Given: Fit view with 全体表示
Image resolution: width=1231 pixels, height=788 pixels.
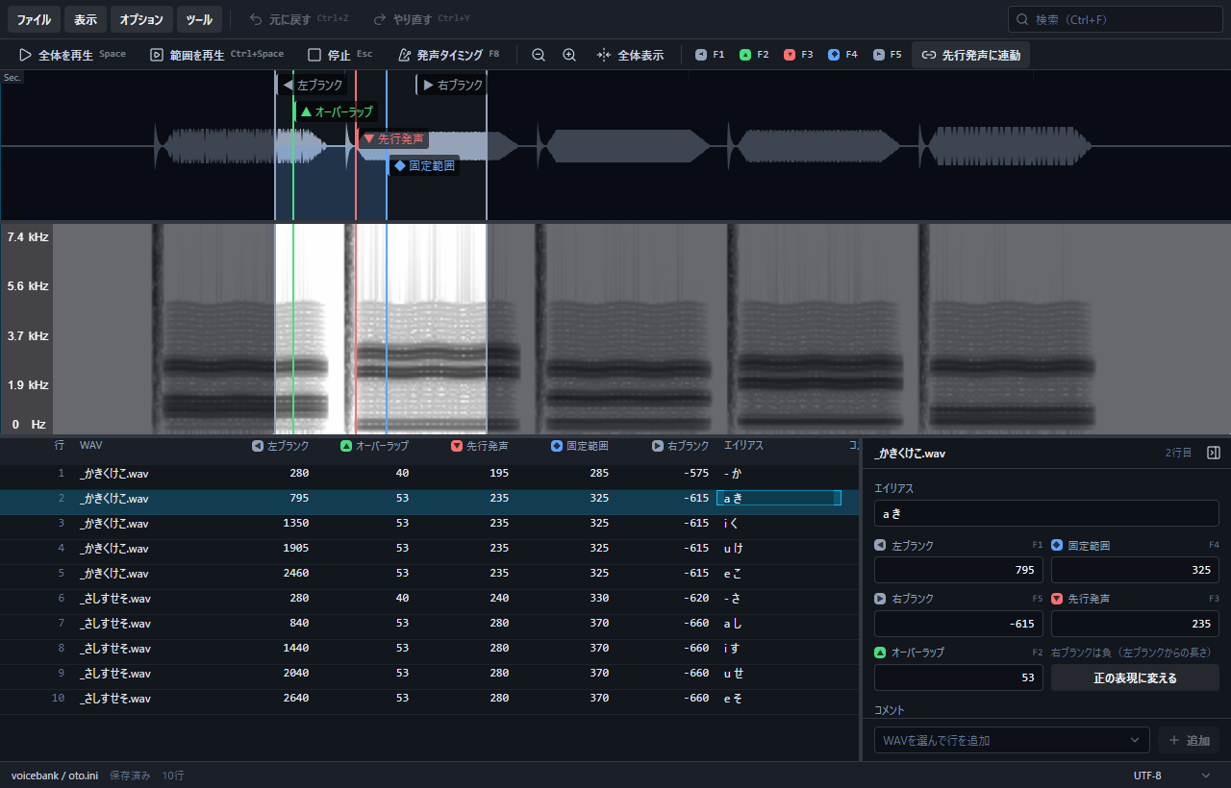Looking at the screenshot, I should click(630, 55).
